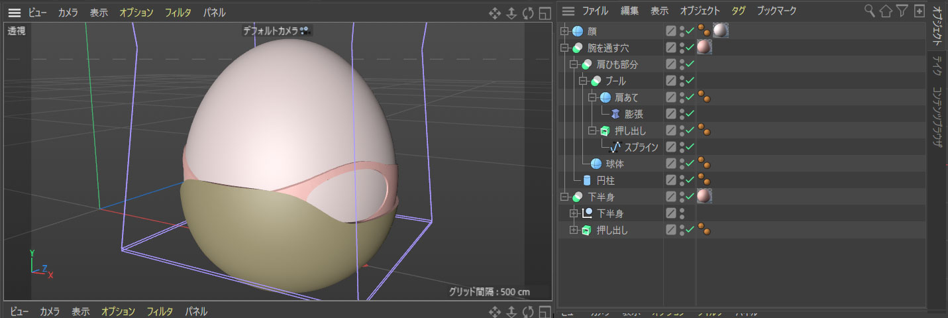The height and width of the screenshot is (318, 948).
Task: Select the pink material tag on 腕を通す穴
Action: 704,48
